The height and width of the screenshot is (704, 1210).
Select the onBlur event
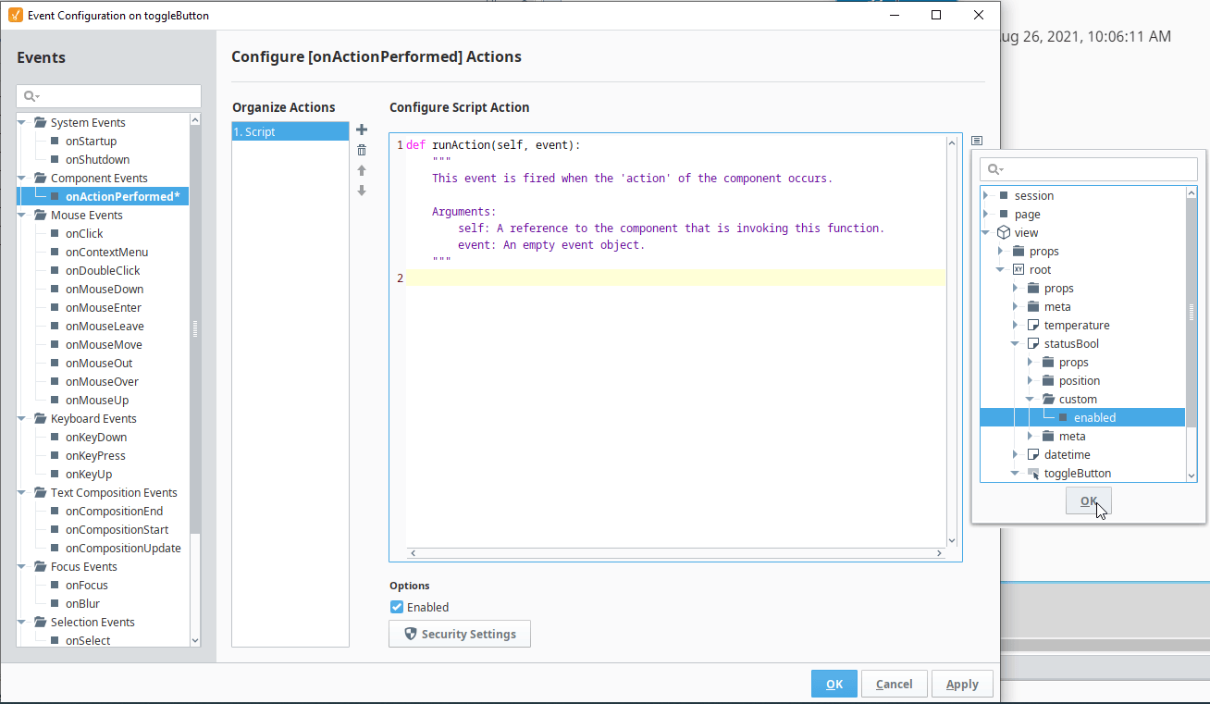click(82, 603)
